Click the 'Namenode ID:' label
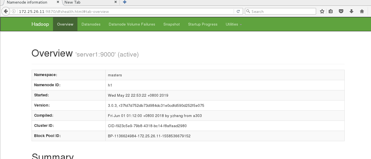 (x=47, y=85)
